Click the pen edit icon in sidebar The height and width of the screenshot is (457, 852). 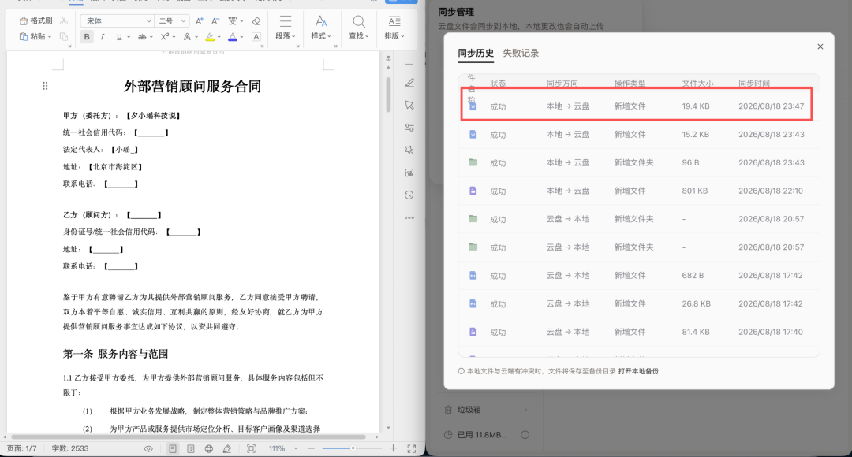point(409,83)
